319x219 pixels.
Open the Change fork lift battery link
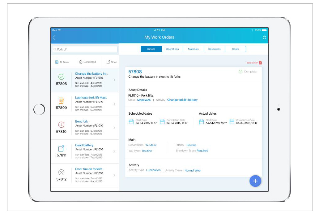(182, 100)
